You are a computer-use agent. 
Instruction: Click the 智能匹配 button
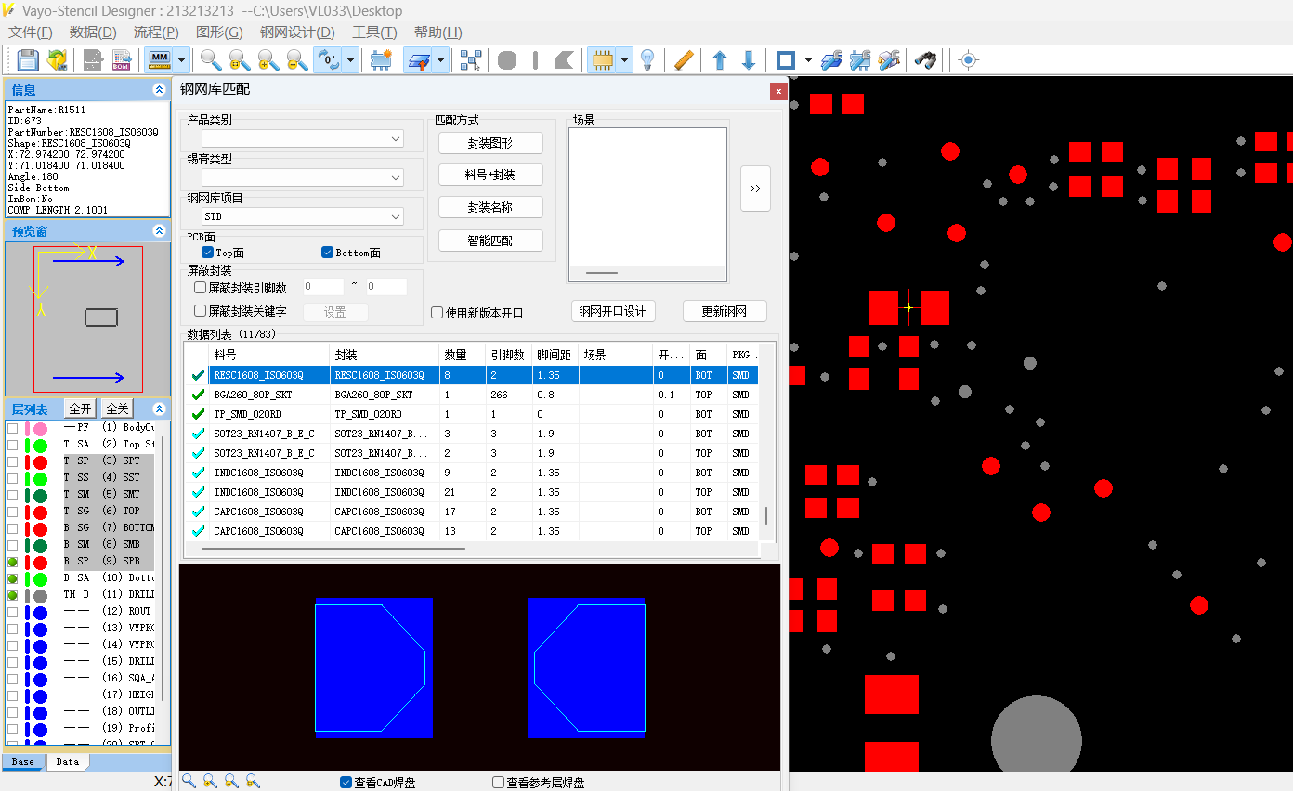490,240
